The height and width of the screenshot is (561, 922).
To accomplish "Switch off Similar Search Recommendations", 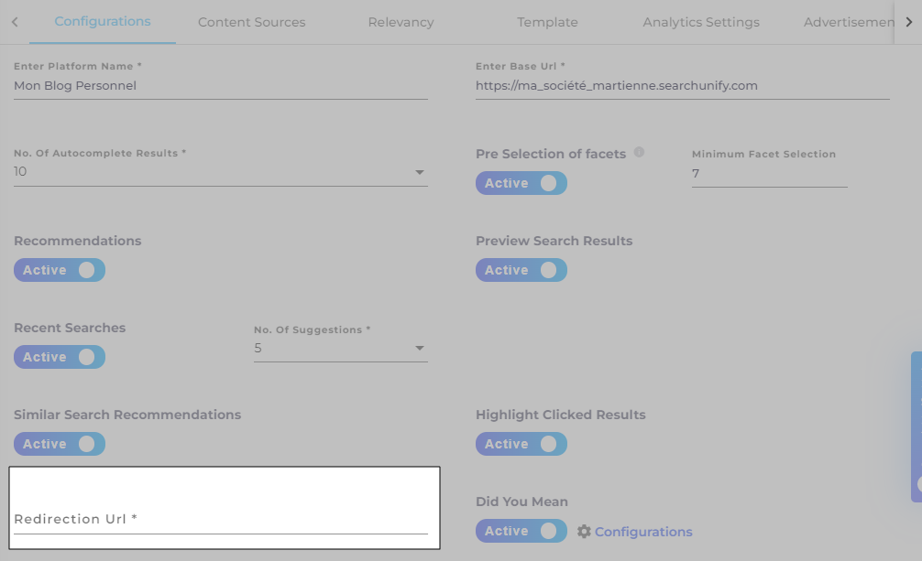I will (60, 444).
